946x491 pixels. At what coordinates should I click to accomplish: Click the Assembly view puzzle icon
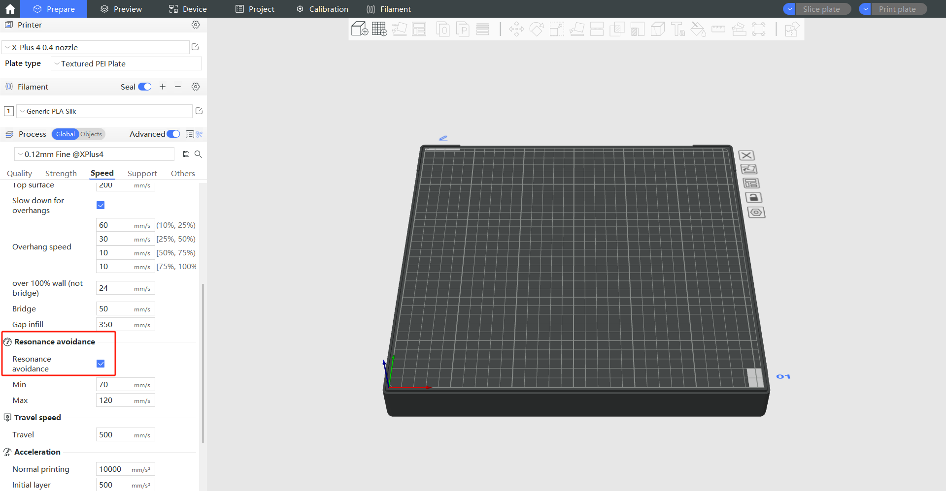[792, 29]
